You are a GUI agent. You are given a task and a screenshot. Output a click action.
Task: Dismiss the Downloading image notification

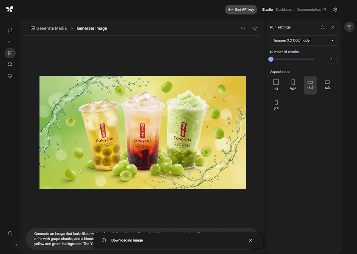(251, 240)
